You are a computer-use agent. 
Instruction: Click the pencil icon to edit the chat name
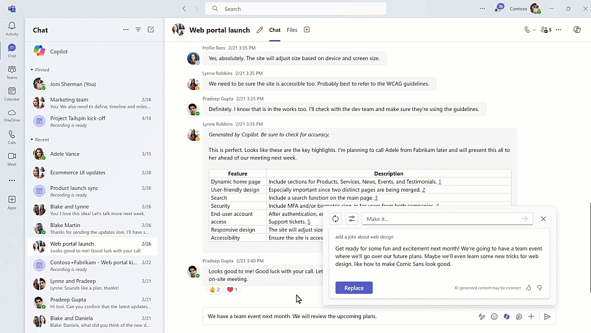(260, 30)
